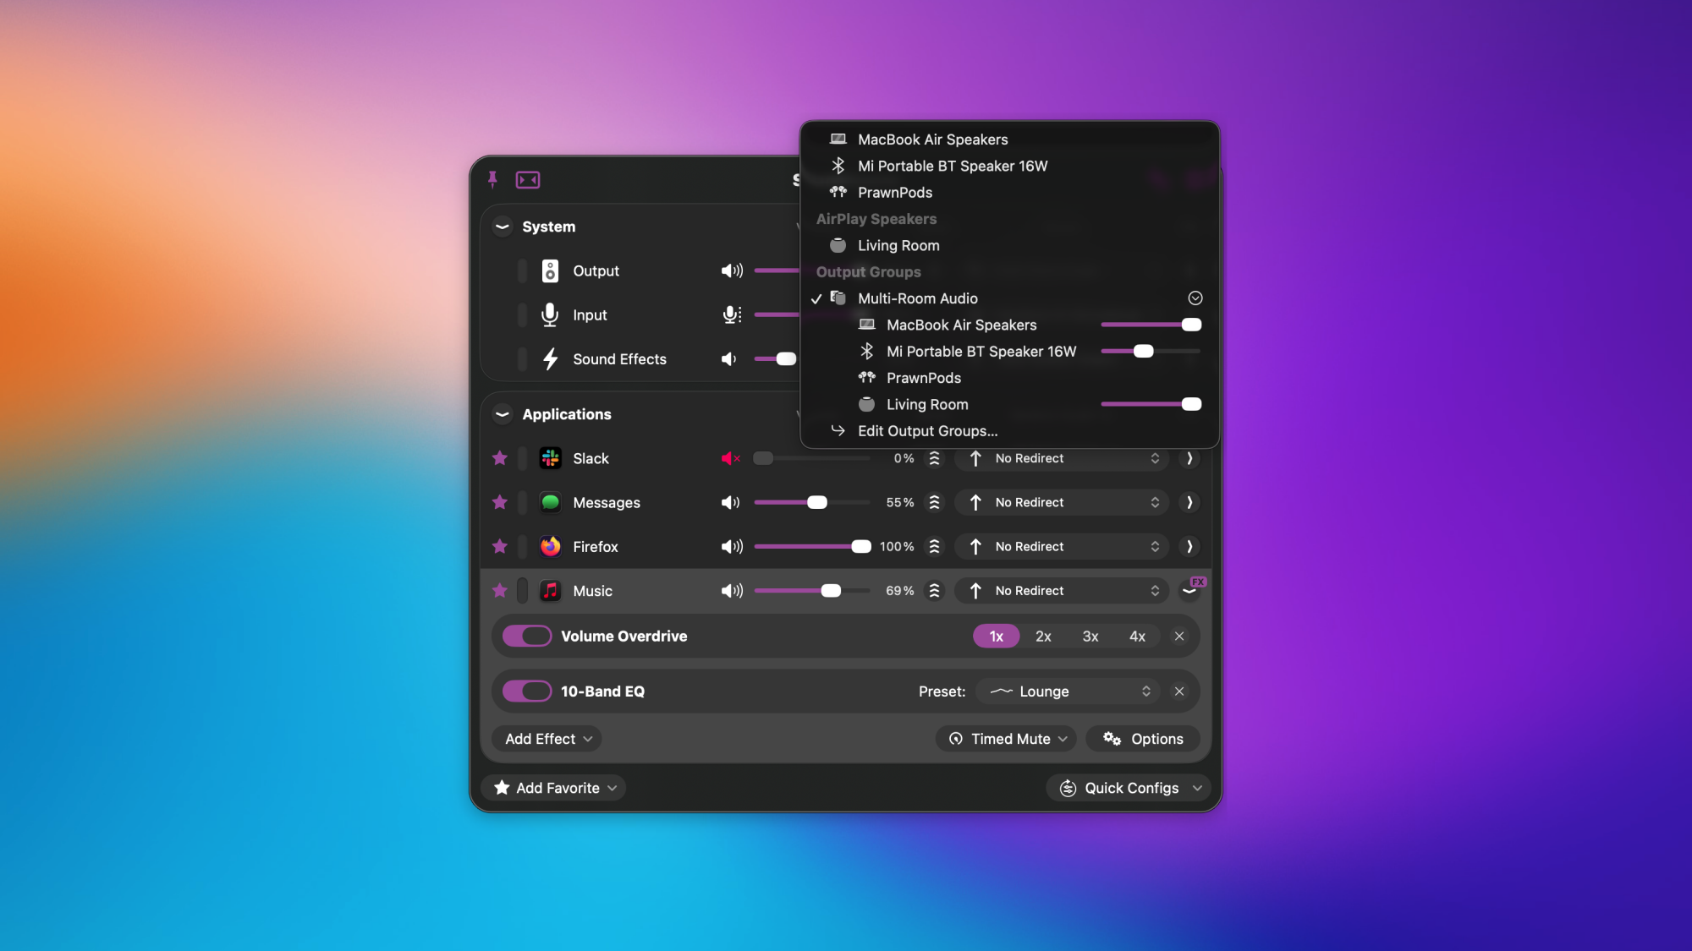
Task: Open Firefox's audio boost stack icon
Action: click(x=934, y=547)
